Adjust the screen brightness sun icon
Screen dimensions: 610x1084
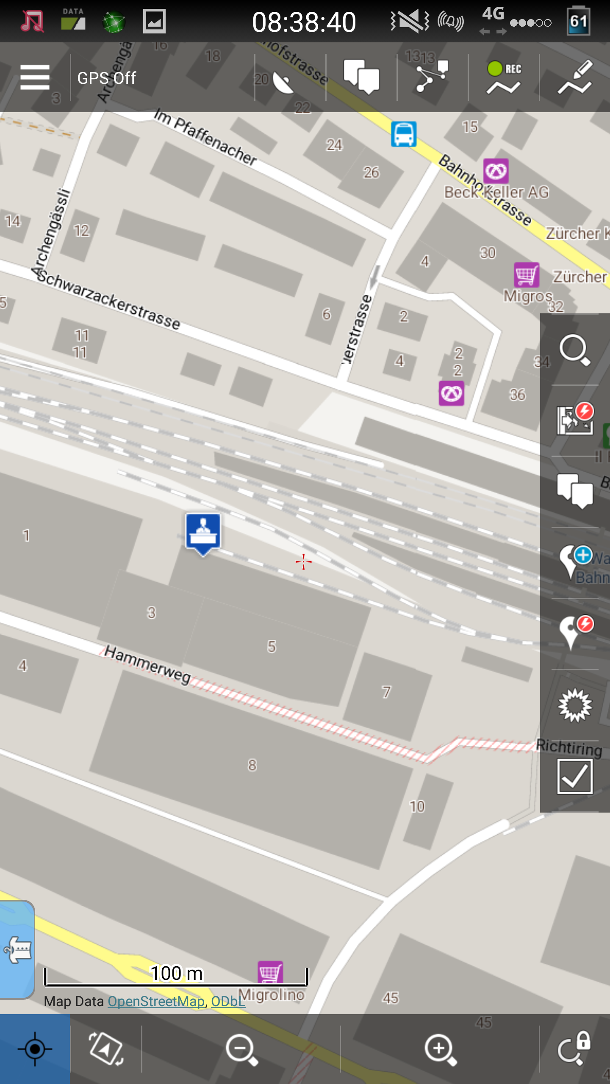pyautogui.click(x=575, y=705)
